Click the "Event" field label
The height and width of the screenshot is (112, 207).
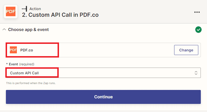13,64
